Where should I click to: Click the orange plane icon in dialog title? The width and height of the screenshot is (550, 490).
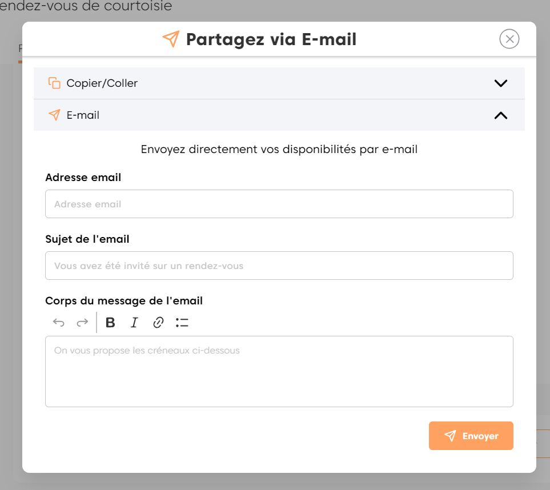pyautogui.click(x=170, y=39)
